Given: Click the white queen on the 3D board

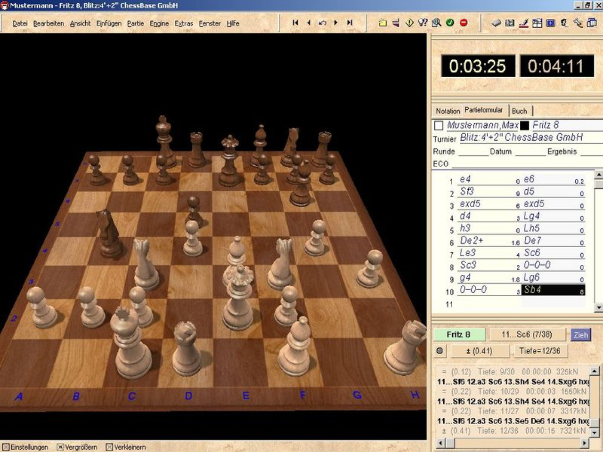Looking at the screenshot, I should pyautogui.click(x=238, y=298).
